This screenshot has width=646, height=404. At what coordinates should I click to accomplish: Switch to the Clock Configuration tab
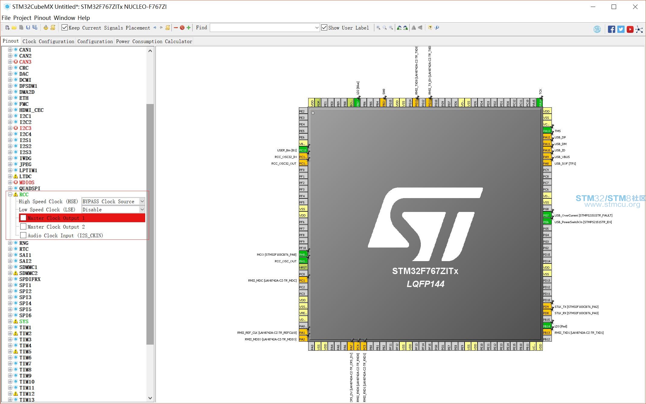(x=48, y=41)
